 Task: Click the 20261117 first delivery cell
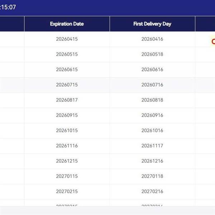coord(152,146)
